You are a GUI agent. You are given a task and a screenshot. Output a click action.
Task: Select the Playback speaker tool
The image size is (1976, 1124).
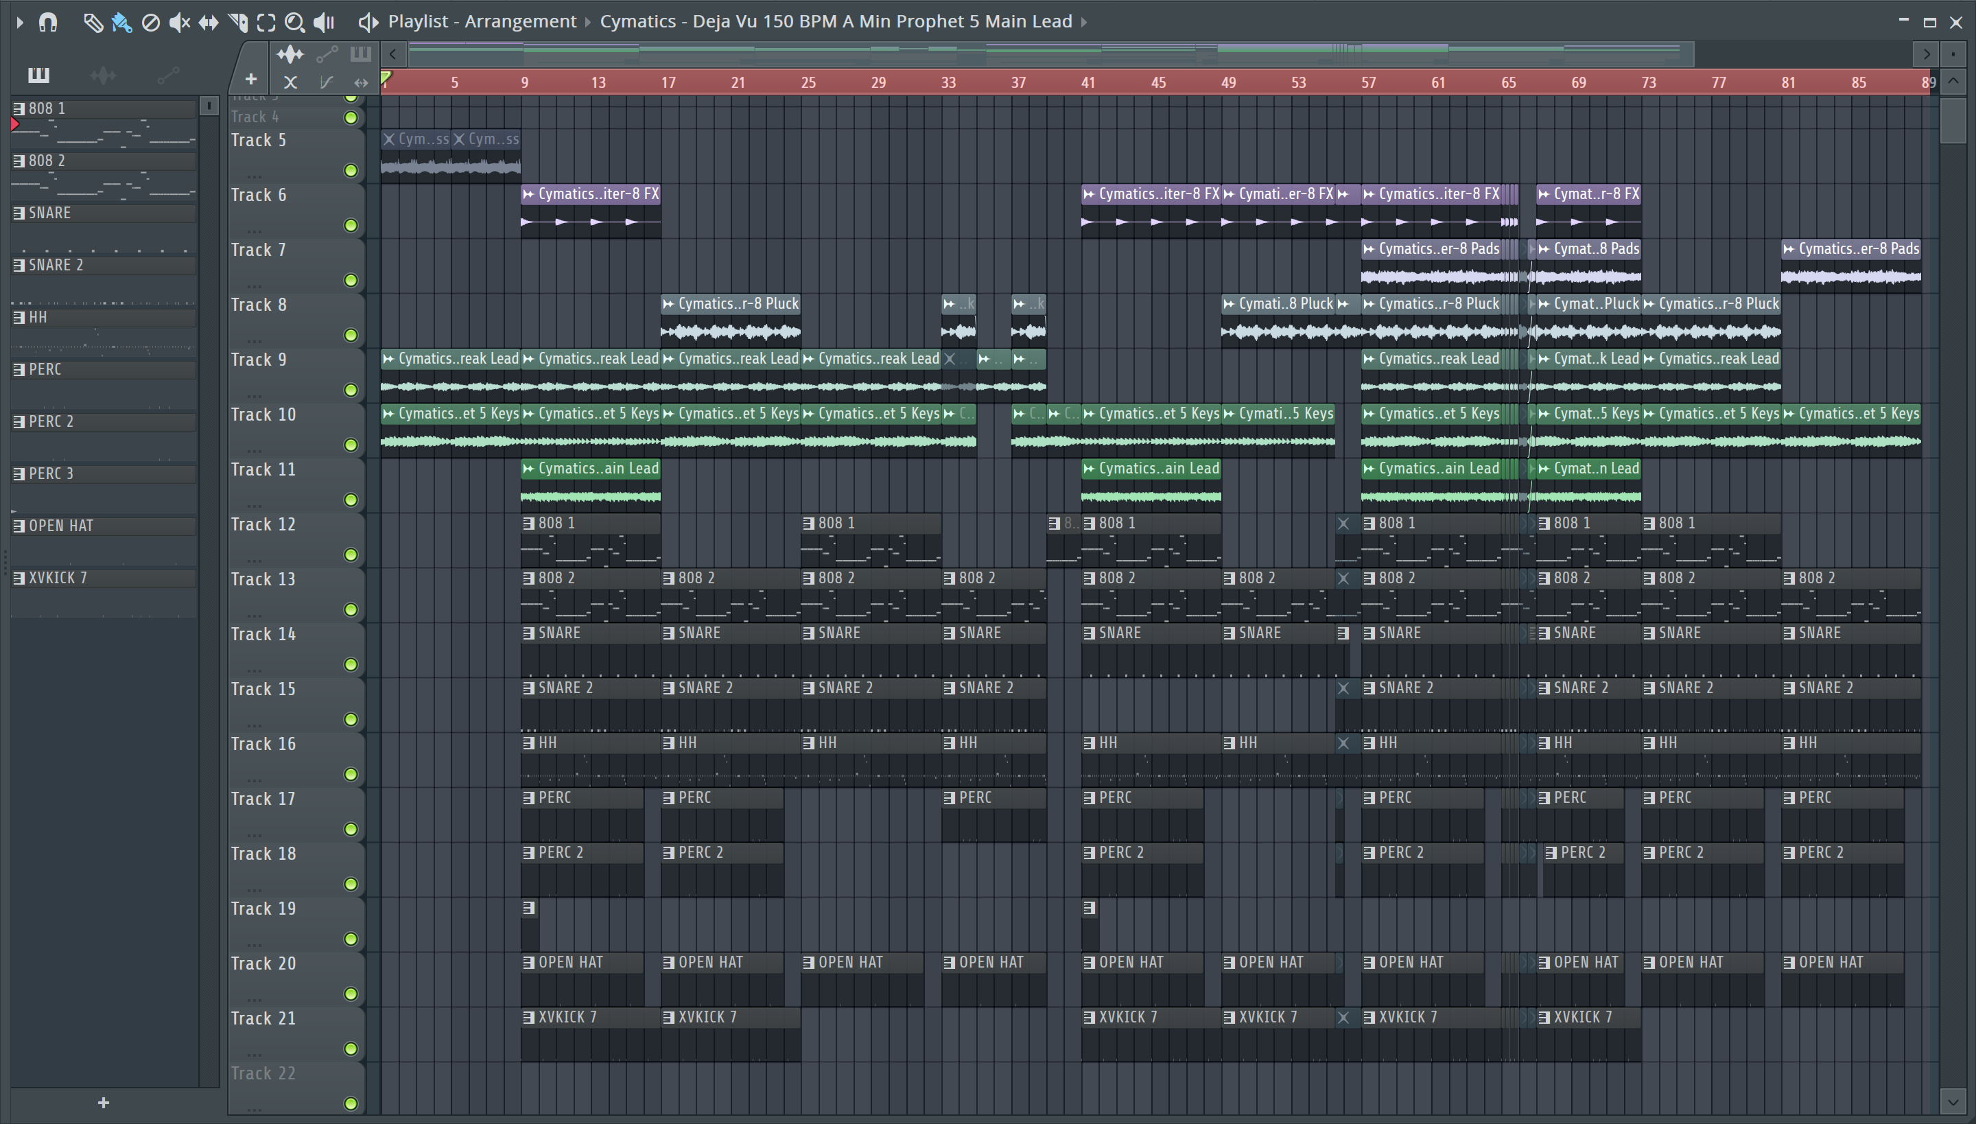323,23
